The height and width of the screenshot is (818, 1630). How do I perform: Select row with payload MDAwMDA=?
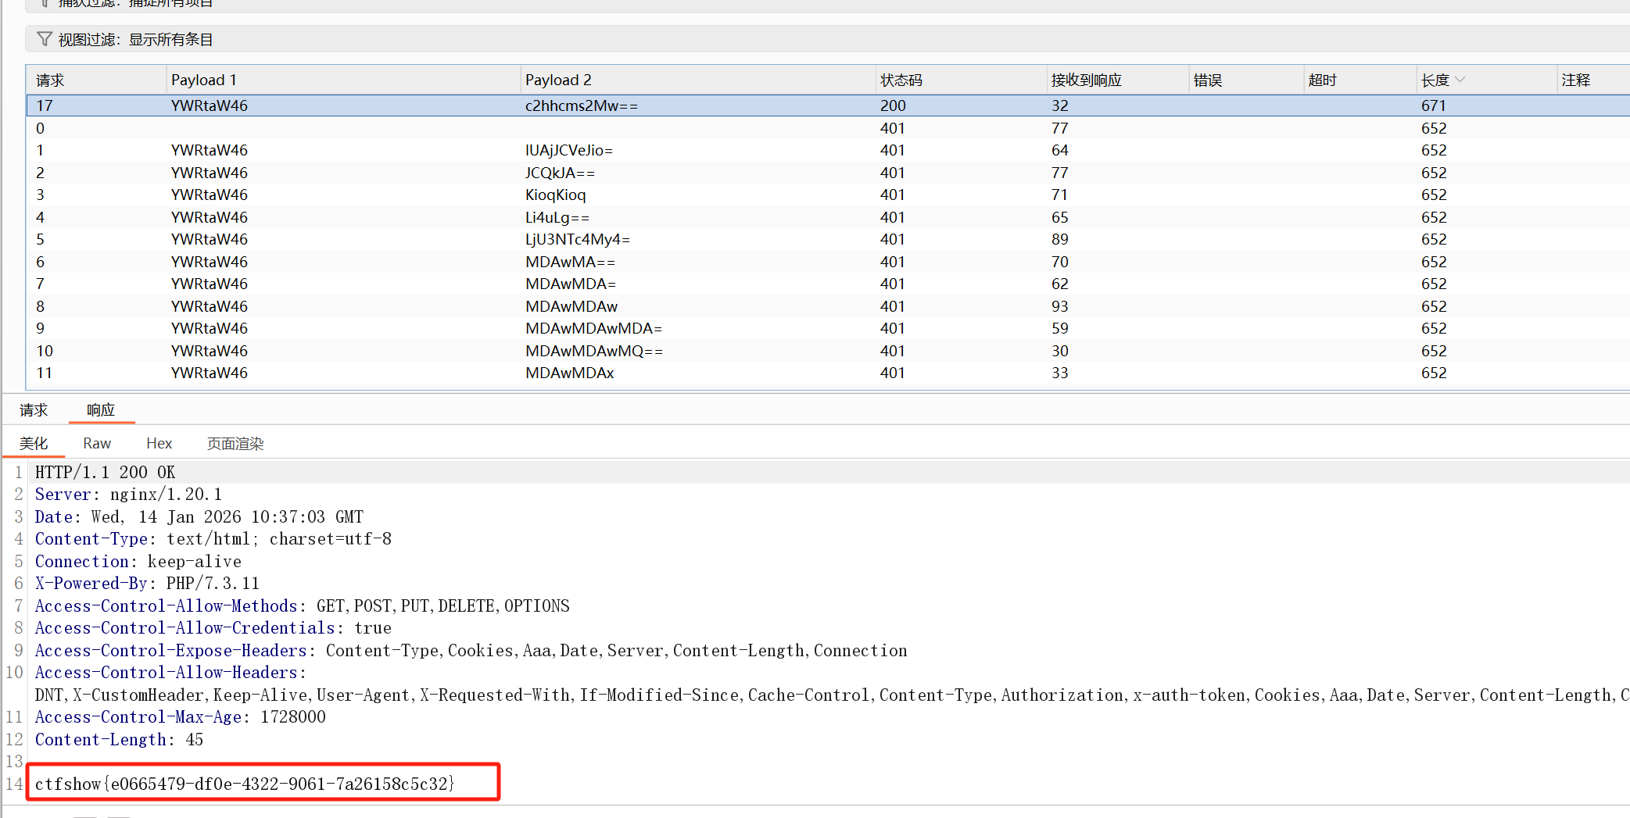point(828,284)
